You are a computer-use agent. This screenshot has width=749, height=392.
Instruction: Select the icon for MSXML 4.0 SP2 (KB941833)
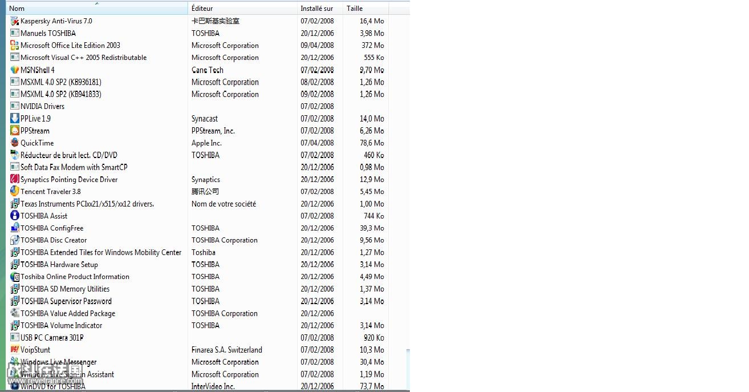(15, 94)
